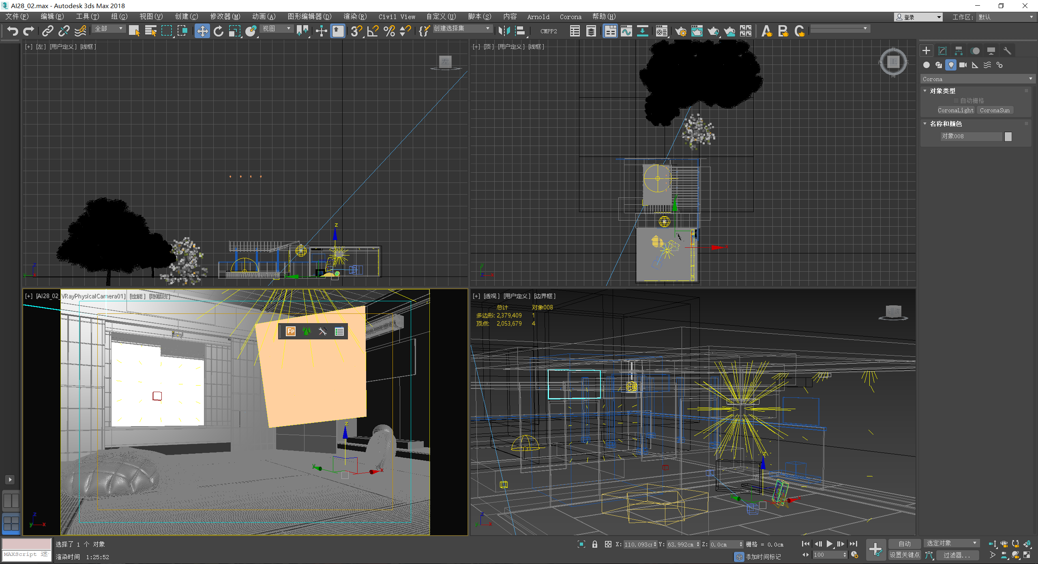The image size is (1038, 564).
Task: Click the 过滤器... key filters button
Action: click(x=957, y=555)
